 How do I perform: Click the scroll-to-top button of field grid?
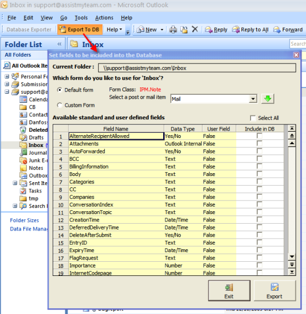pyautogui.click(x=292, y=128)
